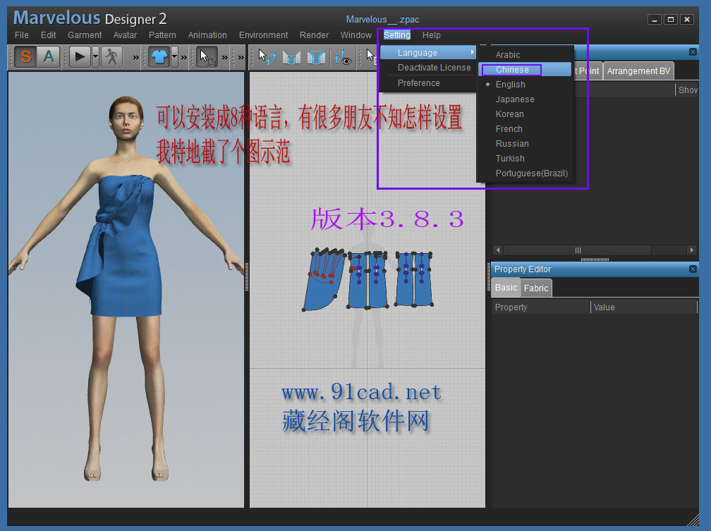
Task: Expand overflow chevron after T-shirt dropdown
Action: point(183,57)
